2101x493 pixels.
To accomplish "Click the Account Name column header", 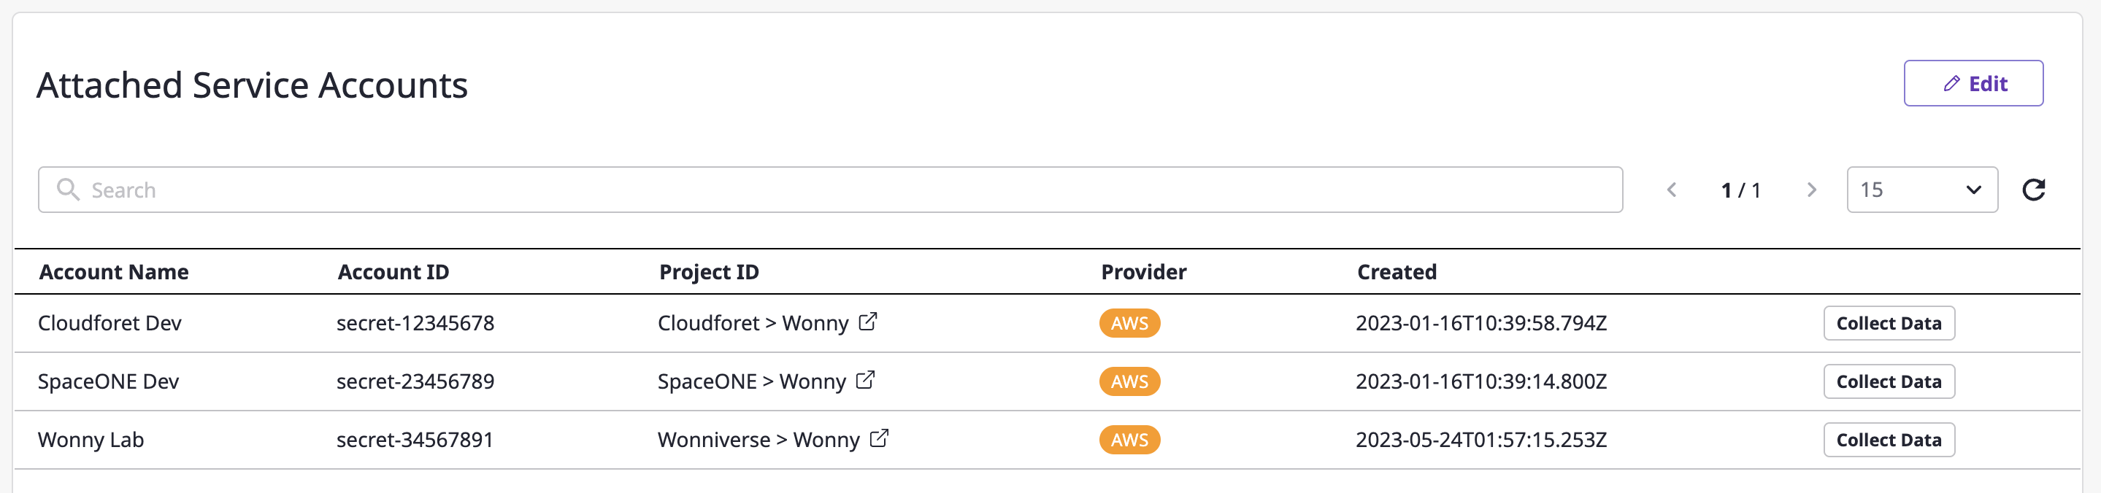I will (113, 272).
